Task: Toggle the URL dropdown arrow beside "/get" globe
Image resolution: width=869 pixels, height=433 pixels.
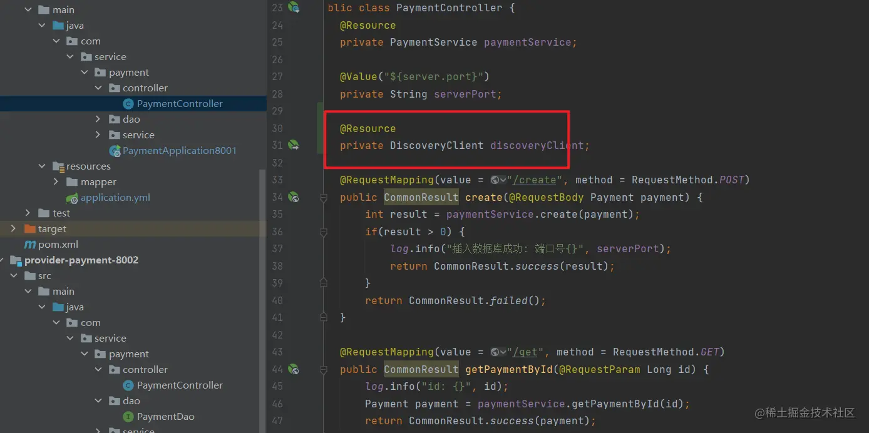Action: click(503, 352)
